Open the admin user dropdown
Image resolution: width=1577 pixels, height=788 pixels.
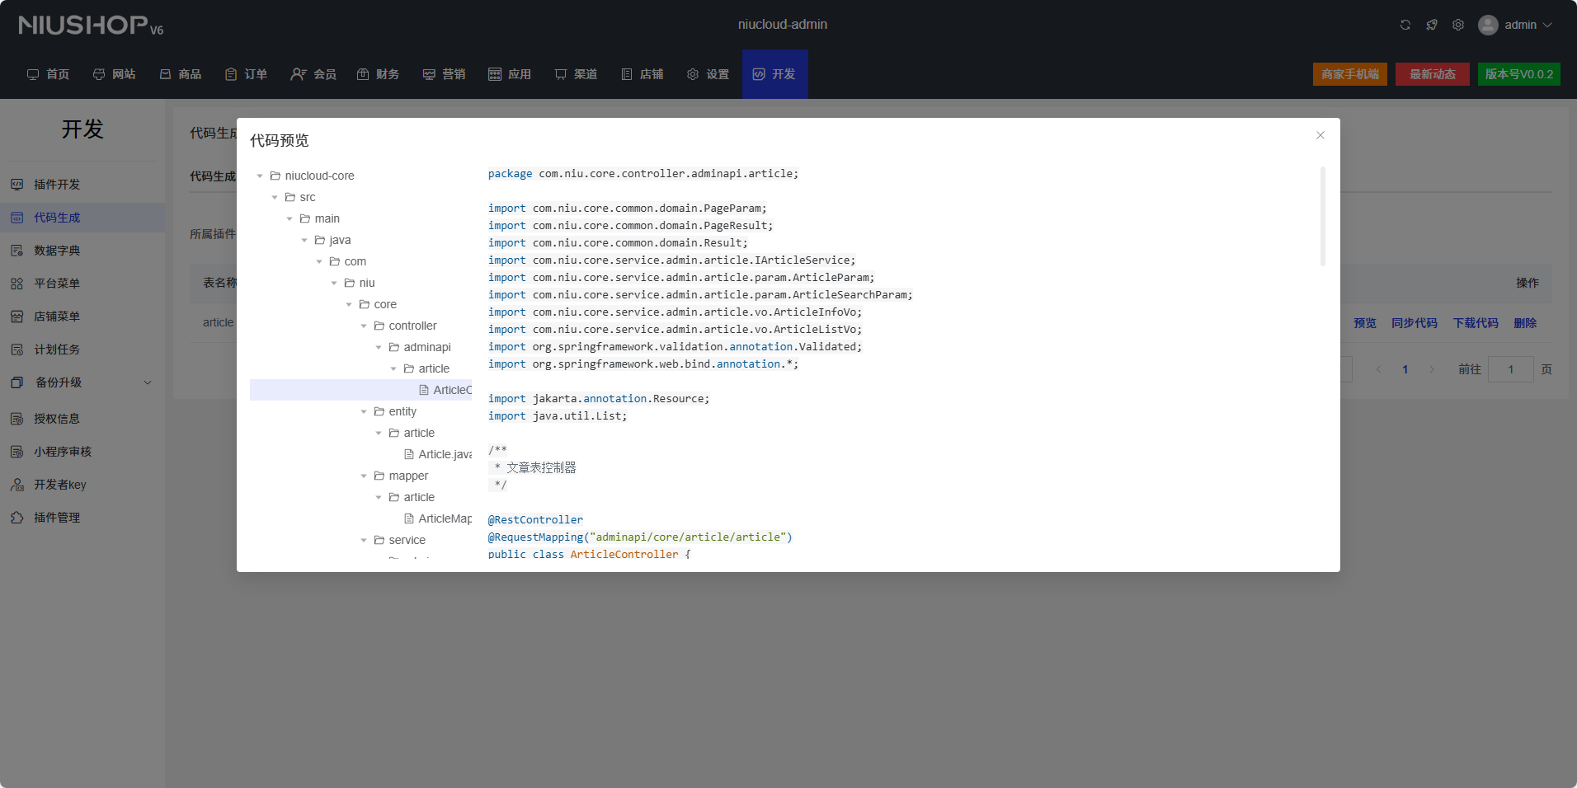tap(1516, 25)
